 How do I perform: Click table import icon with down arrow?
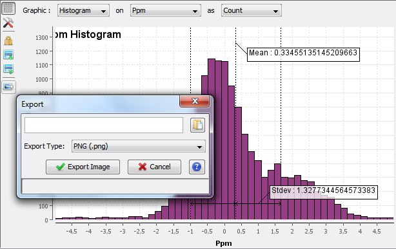[x=8, y=55]
